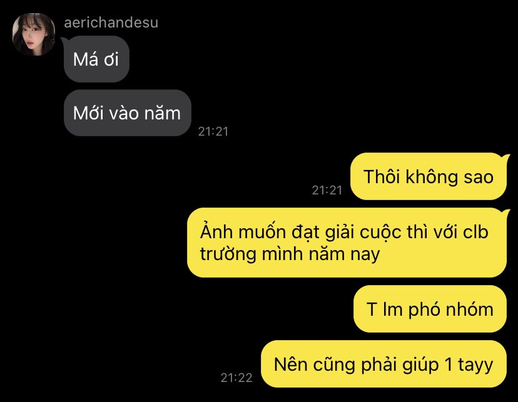Screen dimensions: 518x402
Task: Select the "Nên cũng phải giúp 1 tayy" bubble
Action: 384,364
